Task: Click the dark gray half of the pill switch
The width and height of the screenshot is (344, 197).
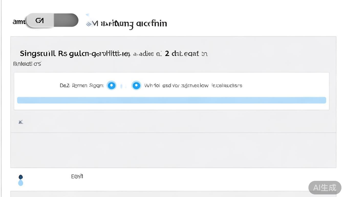Action: tap(66, 20)
